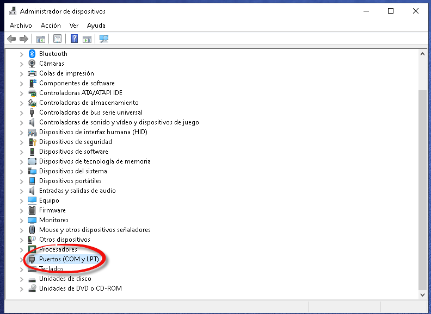Viewport: 431px width, 314px height.
Task: Select Controladoras de sonido y vídeo label
Action: [119, 122]
